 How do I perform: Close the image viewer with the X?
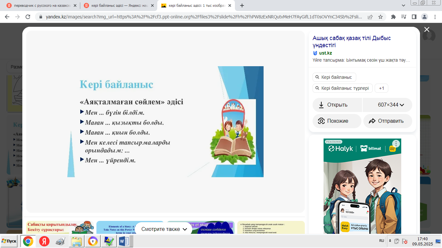427,29
